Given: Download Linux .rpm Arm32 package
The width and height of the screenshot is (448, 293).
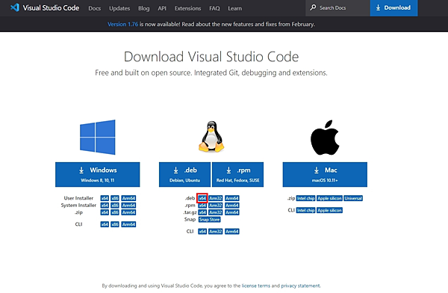Looking at the screenshot, I should tap(216, 205).
